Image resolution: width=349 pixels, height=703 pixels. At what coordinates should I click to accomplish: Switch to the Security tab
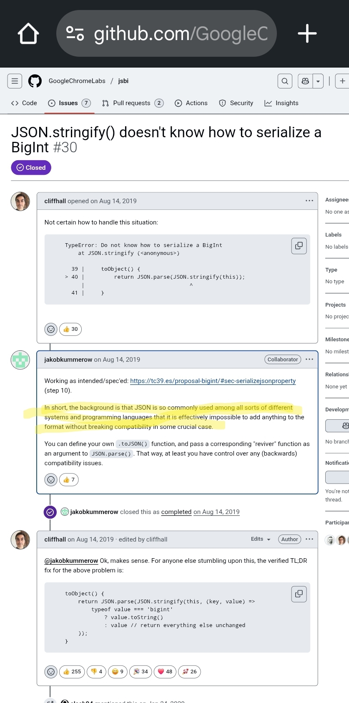click(x=236, y=103)
